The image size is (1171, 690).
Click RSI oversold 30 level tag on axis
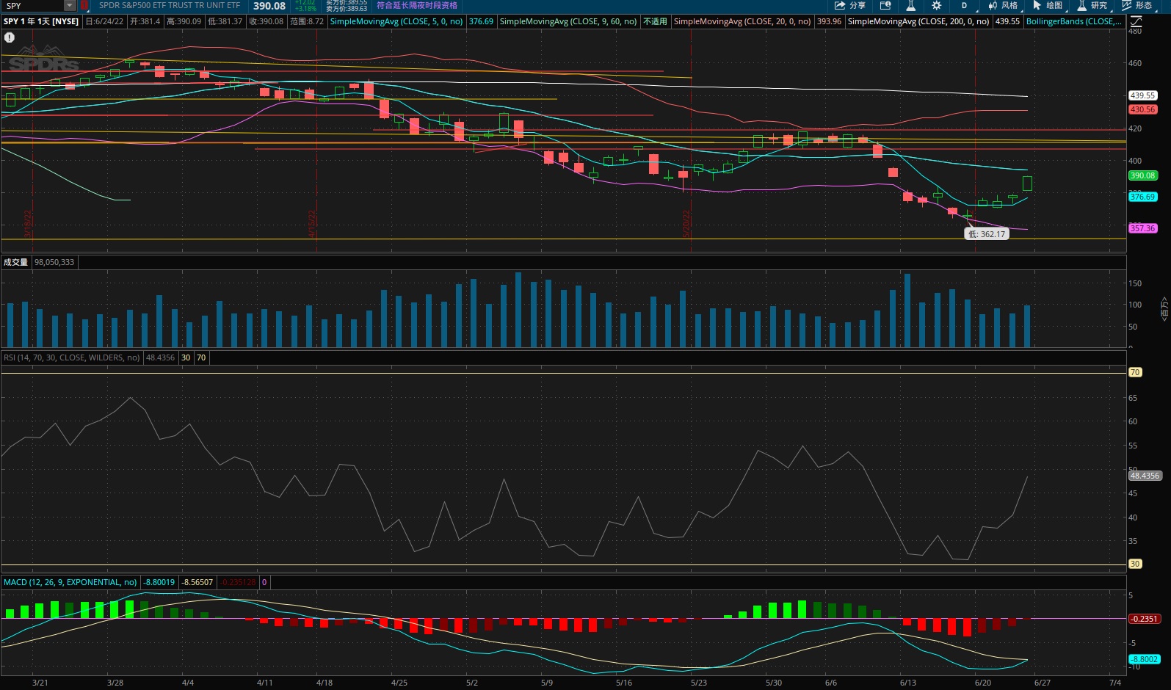click(x=1135, y=564)
